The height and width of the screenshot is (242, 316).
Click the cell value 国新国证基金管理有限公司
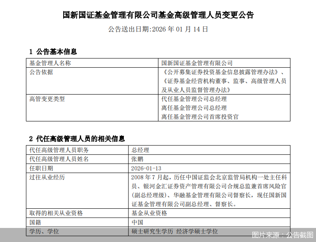pos(197,63)
